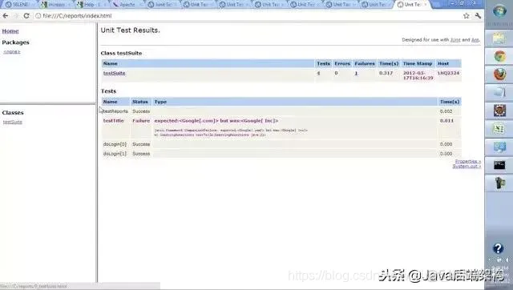Image resolution: width=513 pixels, height=290 pixels.
Task: Click the suite Time Stamp value
Action: point(418,75)
